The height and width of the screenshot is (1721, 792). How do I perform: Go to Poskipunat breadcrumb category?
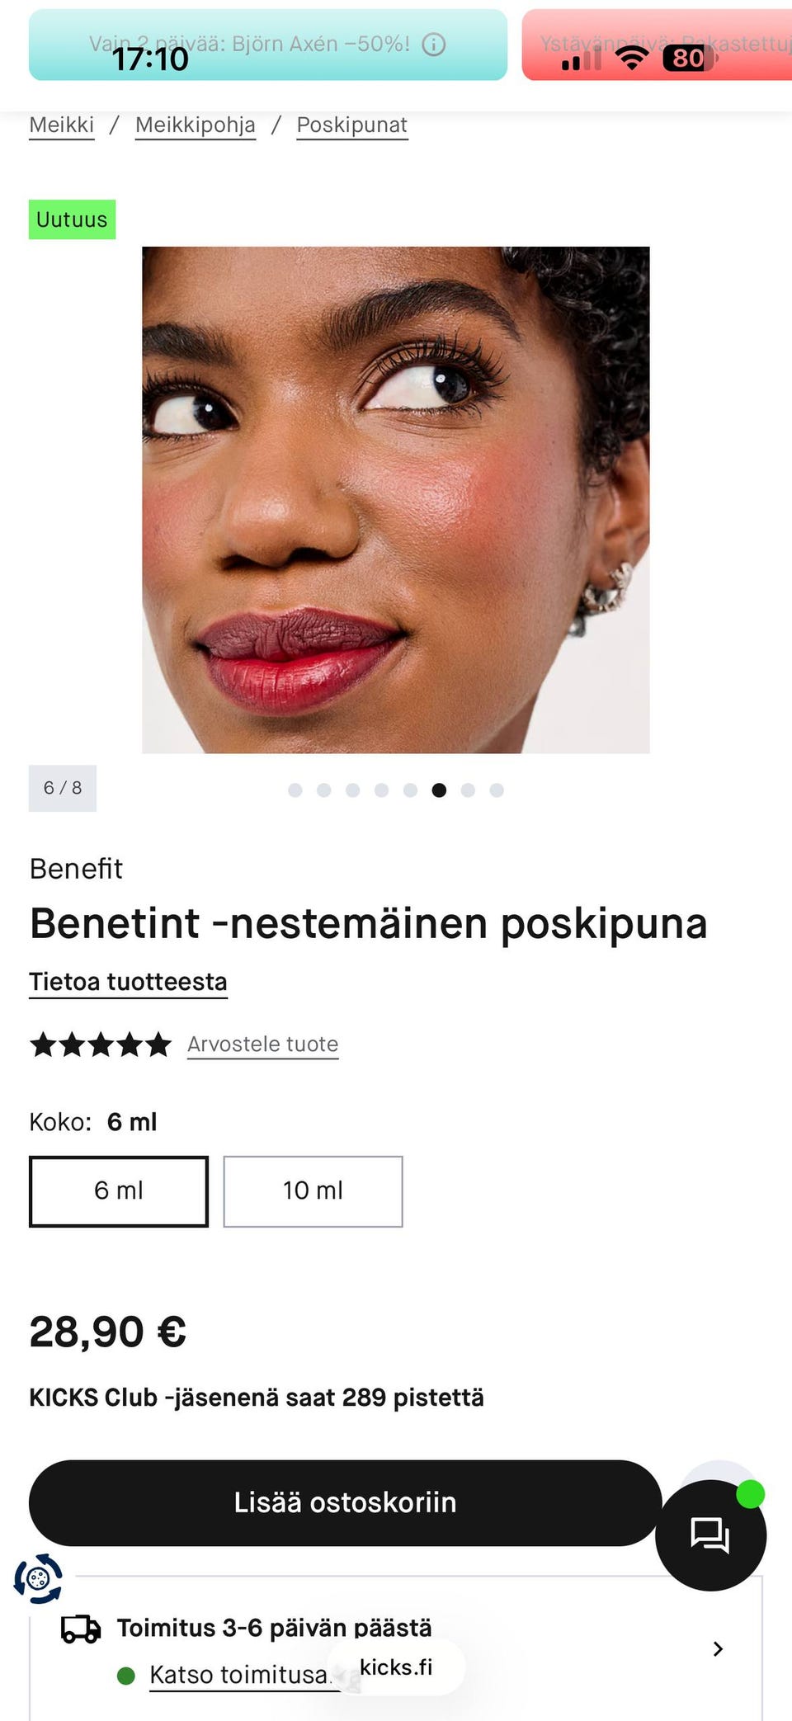coord(352,125)
